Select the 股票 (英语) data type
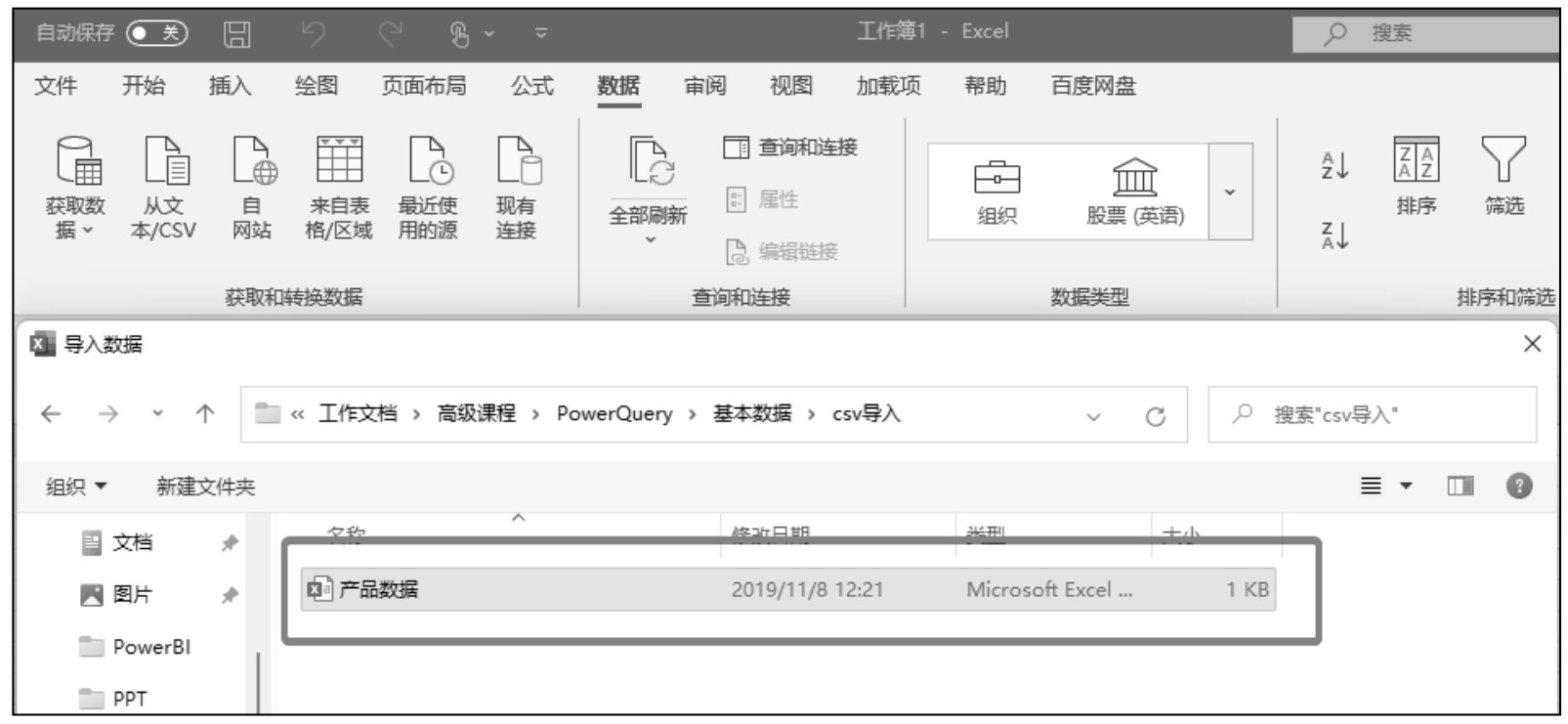Image resolution: width=1568 pixels, height=724 pixels. pyautogui.click(x=1135, y=192)
